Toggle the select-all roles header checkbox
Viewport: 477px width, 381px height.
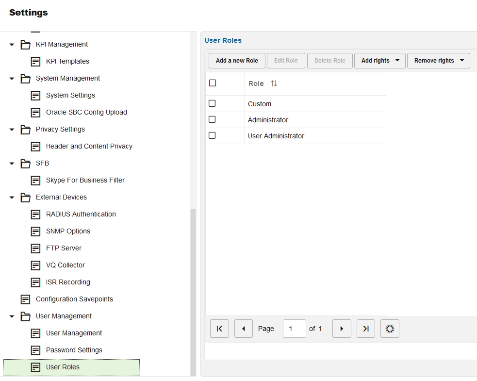point(213,83)
